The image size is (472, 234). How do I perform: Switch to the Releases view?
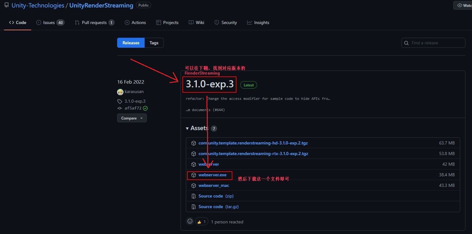131,43
